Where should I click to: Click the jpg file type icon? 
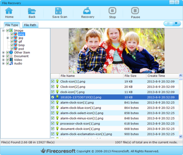tap(16, 38)
